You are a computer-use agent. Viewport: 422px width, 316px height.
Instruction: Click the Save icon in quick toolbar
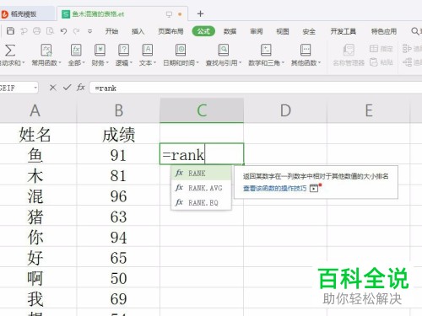pyautogui.click(x=10, y=31)
